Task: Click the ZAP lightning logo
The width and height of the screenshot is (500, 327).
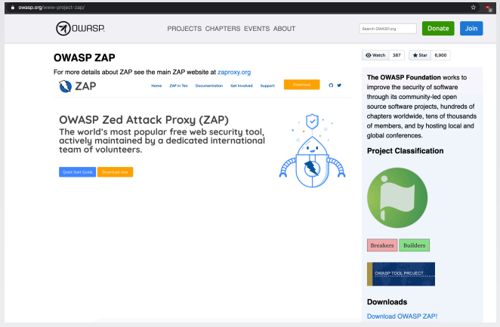Action: 66,86
